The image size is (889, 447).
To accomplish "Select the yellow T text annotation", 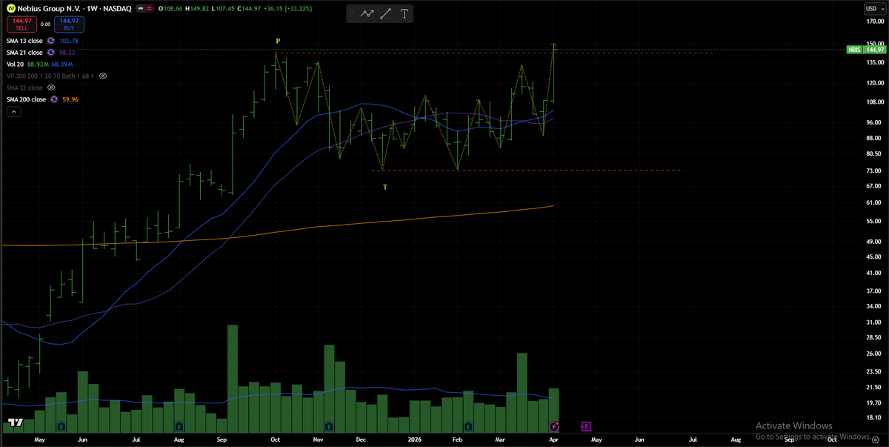I will tap(385, 188).
